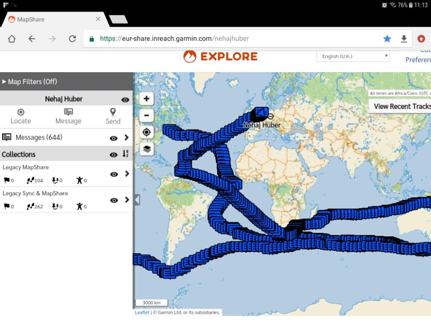Viewport: 431px width, 323px height.
Task: Navigate forward in the browser
Action: pos(52,39)
